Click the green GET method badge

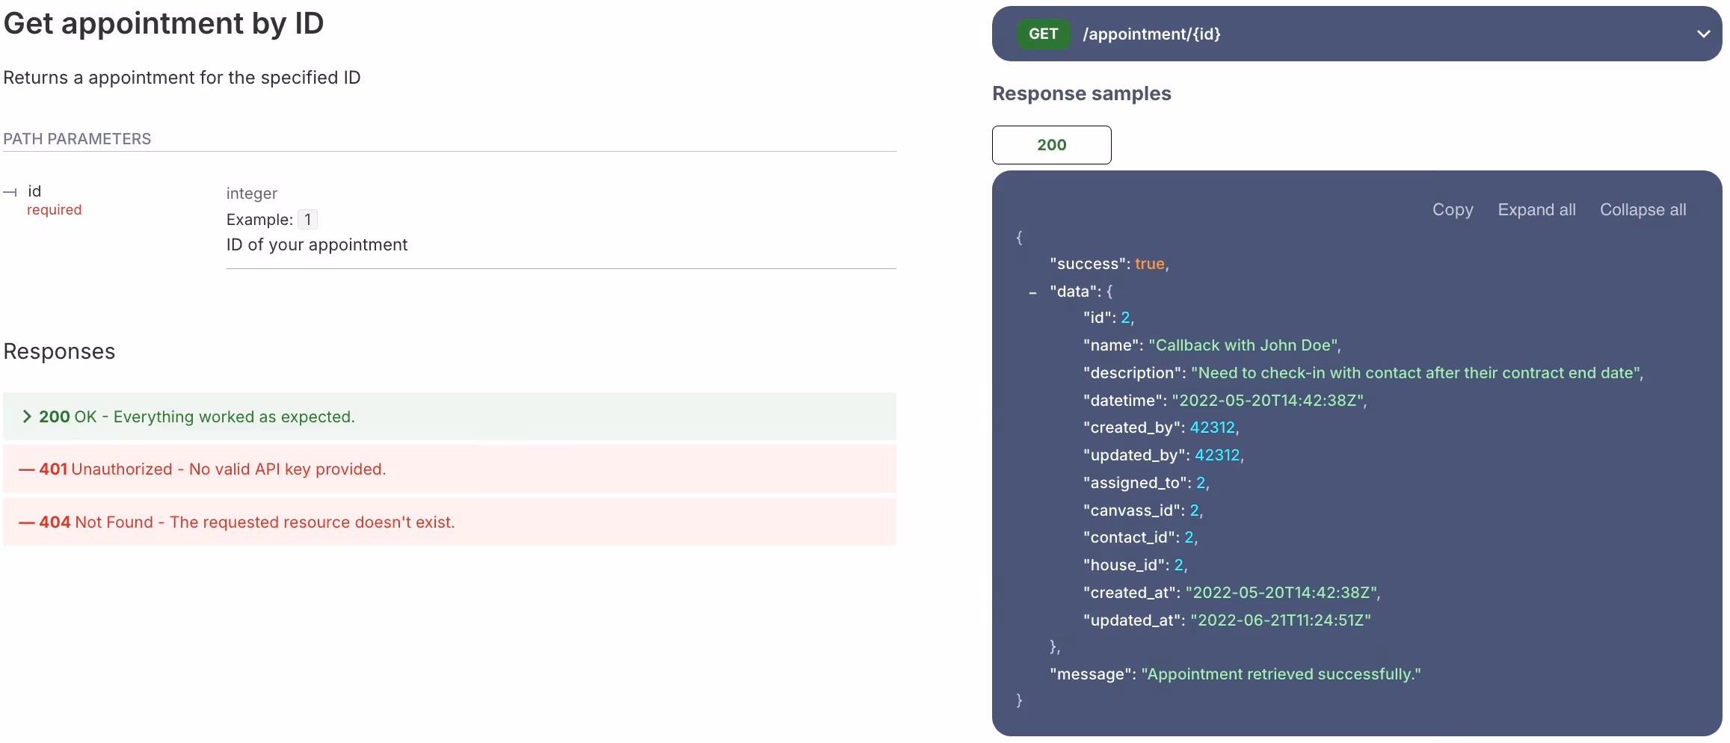pos(1043,34)
